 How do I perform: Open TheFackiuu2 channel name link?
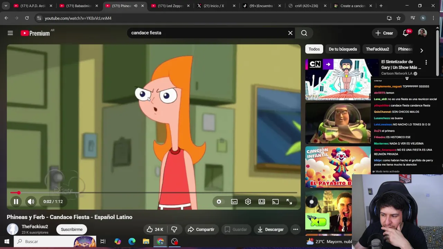(35, 227)
